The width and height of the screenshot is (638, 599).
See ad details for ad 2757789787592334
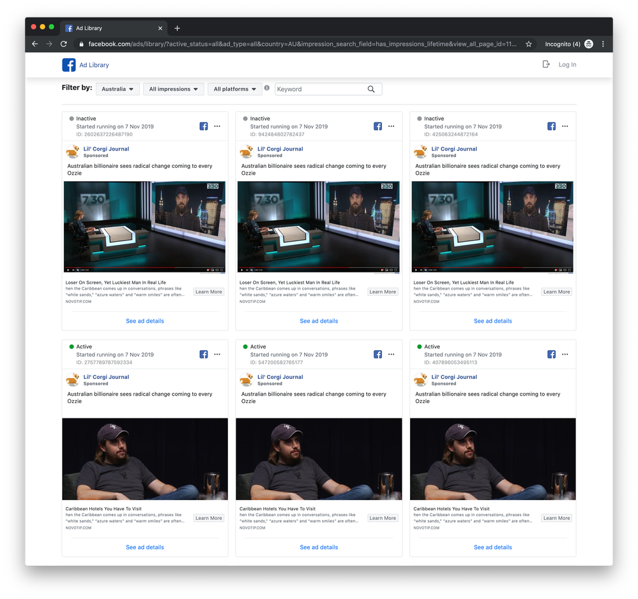[145, 547]
